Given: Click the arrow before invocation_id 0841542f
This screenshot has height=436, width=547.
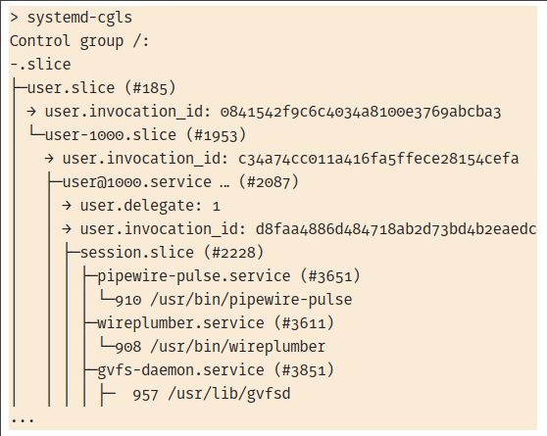Looking at the screenshot, I should click(x=31, y=112).
